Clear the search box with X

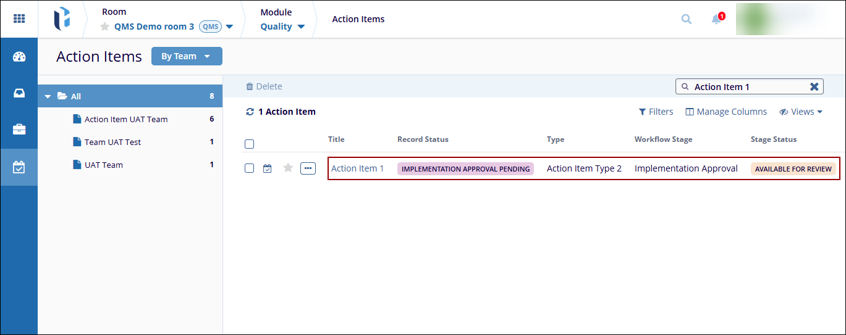814,87
